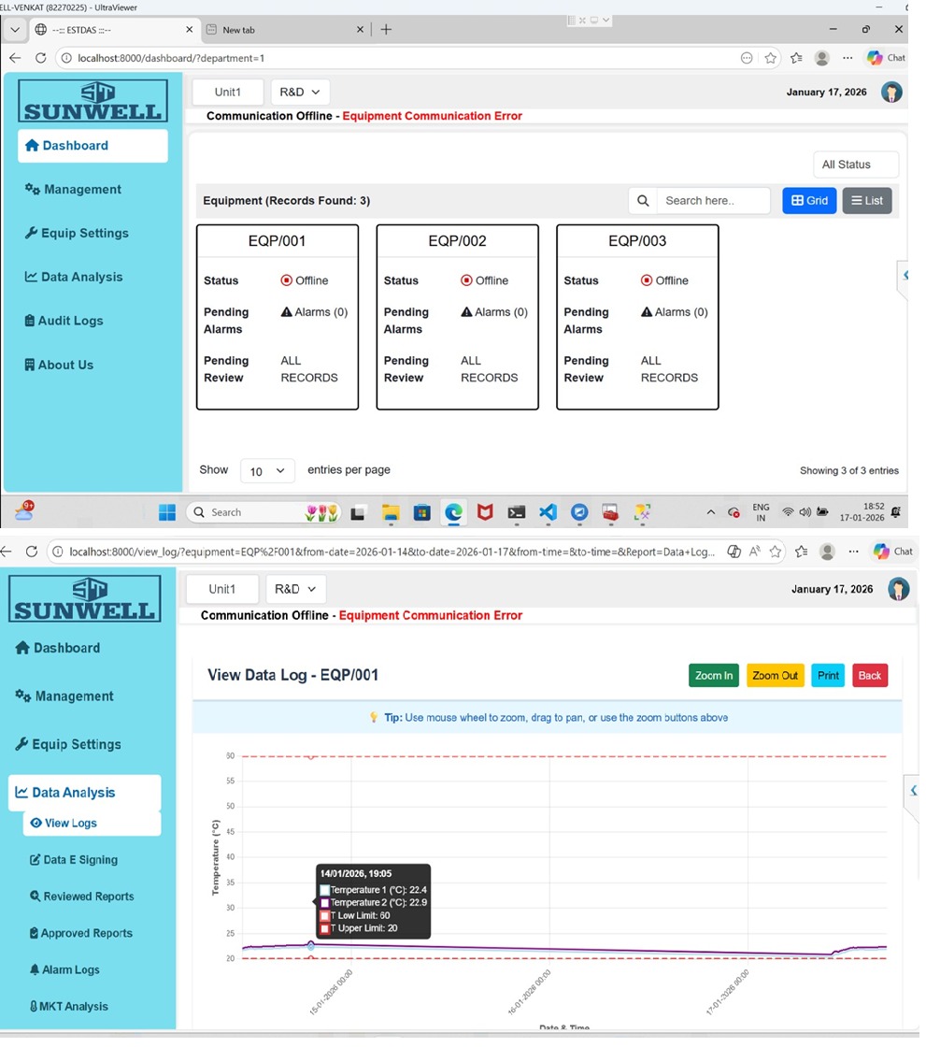Viewport: 926px width, 1047px height.
Task: Open the R&D department dropdown on the dashboard
Action: [x=300, y=93]
